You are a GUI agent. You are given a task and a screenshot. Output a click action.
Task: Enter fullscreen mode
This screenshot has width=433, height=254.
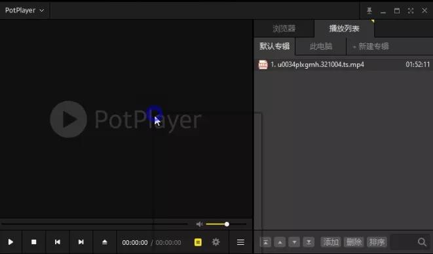tap(411, 10)
